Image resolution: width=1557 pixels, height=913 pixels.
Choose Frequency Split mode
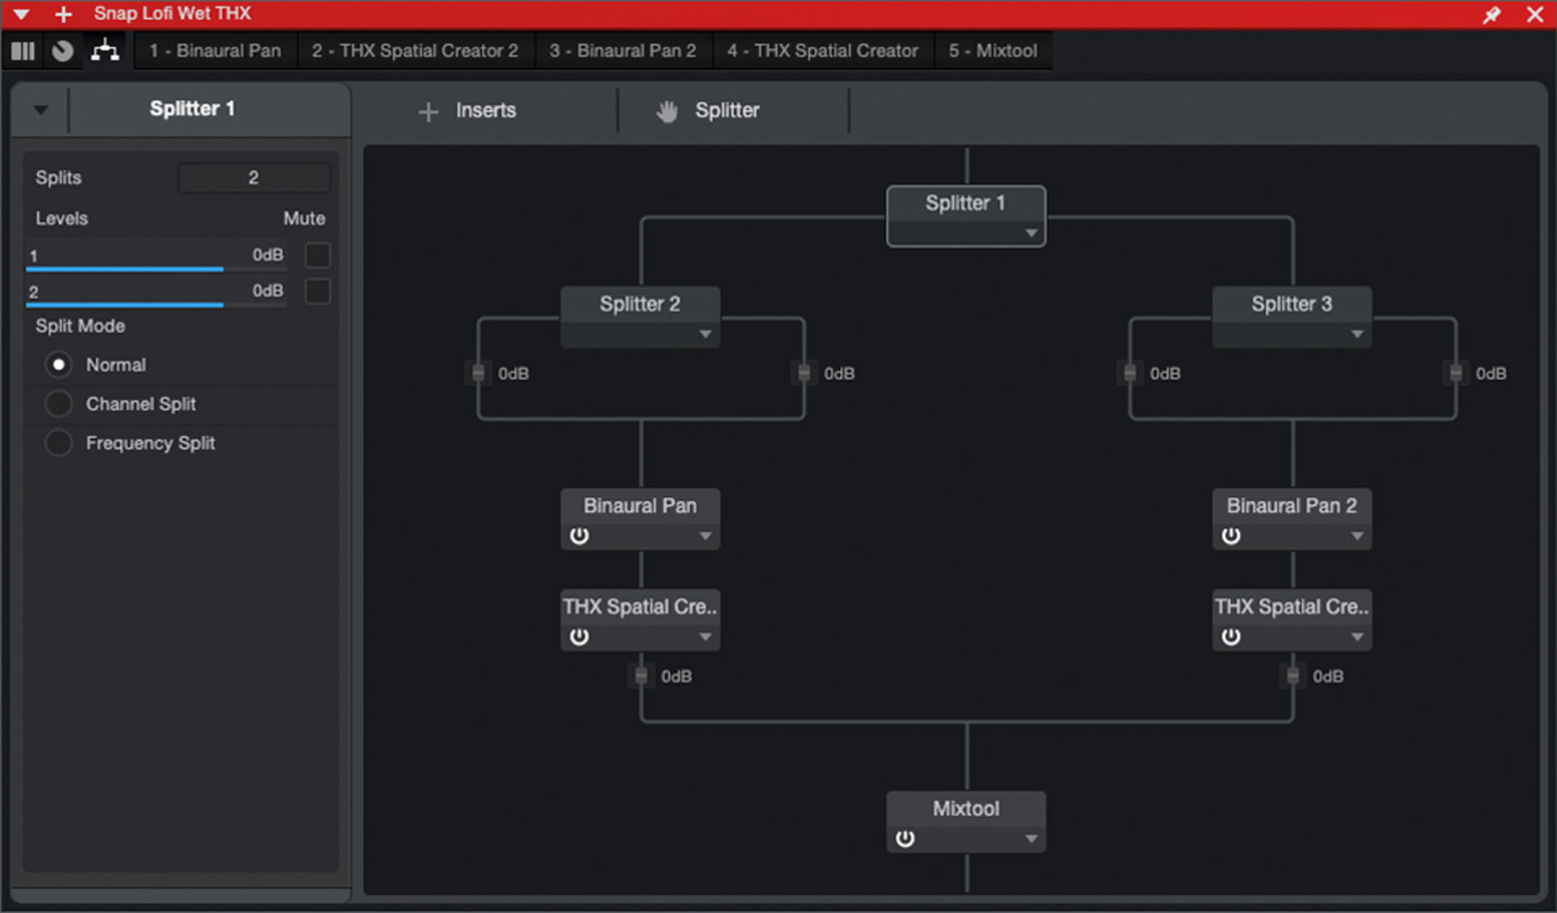pyautogui.click(x=58, y=443)
